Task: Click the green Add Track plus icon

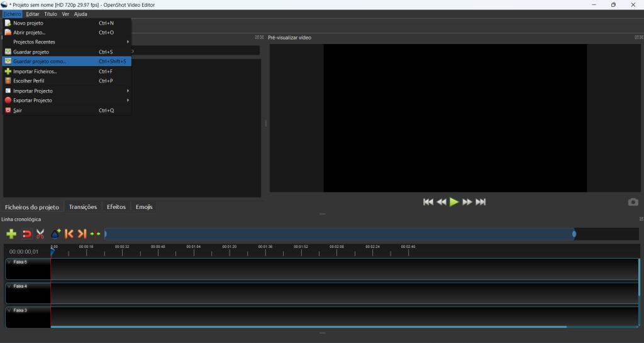Action: coord(11,234)
